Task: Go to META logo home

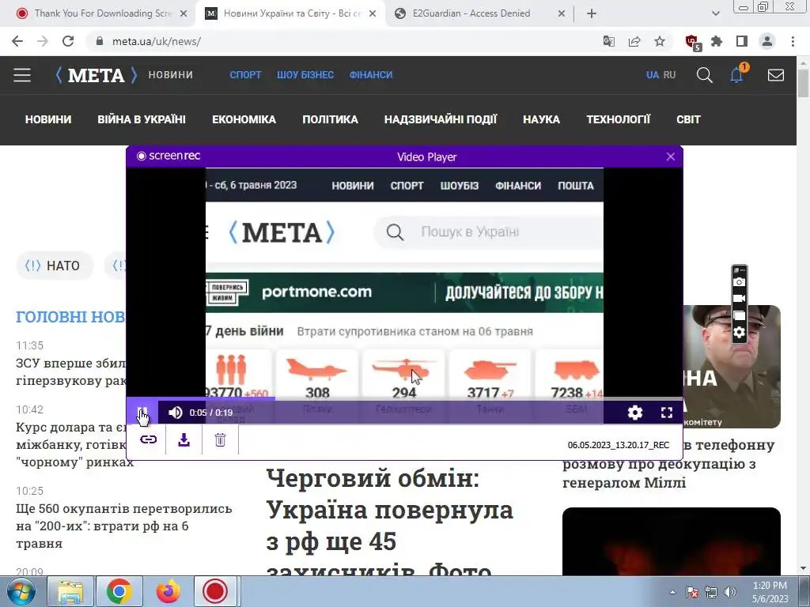Action: coord(96,75)
